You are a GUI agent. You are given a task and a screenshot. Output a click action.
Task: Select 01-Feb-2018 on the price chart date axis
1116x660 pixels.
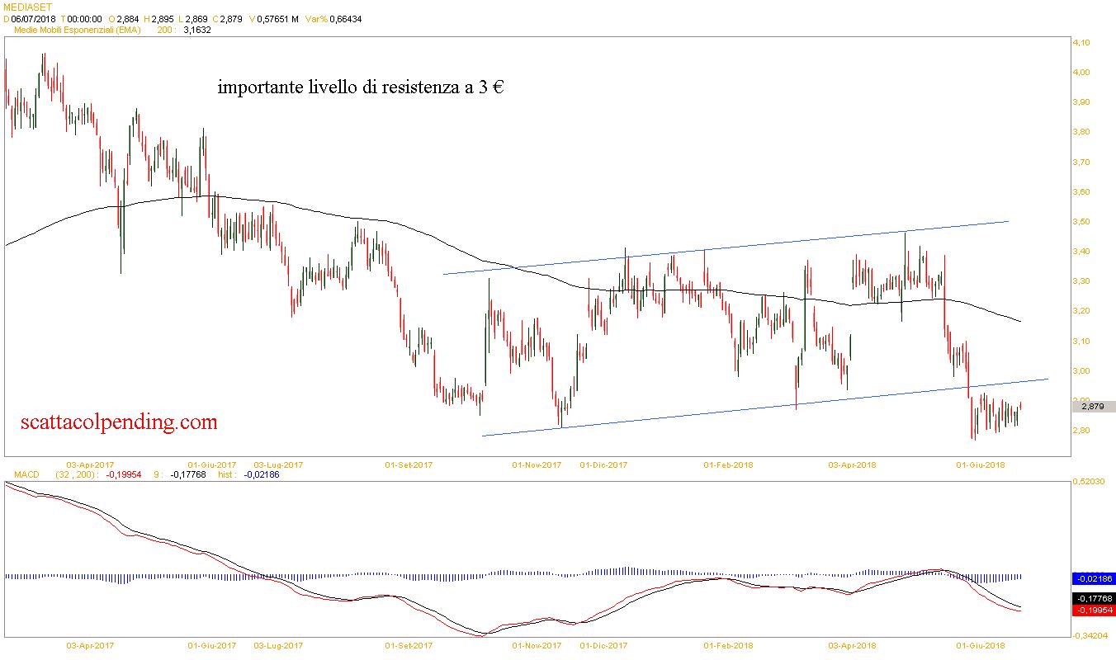[x=728, y=464]
